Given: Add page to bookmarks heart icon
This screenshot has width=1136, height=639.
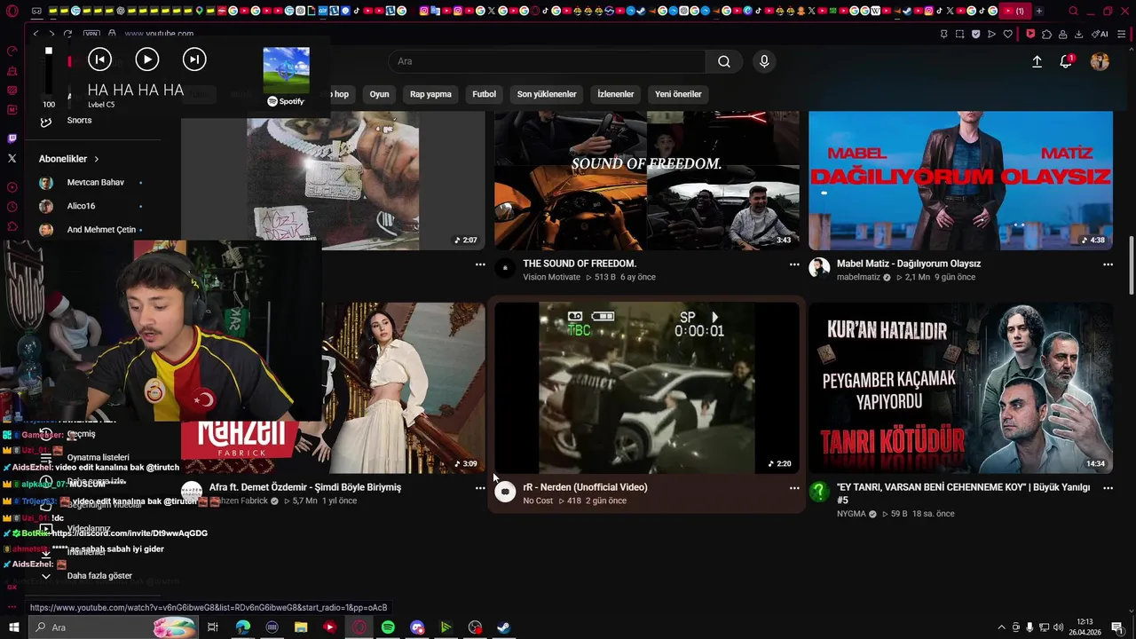Looking at the screenshot, I should tap(1007, 34).
